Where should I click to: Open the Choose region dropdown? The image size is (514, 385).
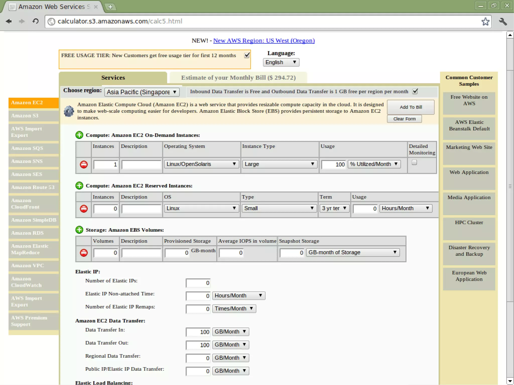pyautogui.click(x=142, y=92)
